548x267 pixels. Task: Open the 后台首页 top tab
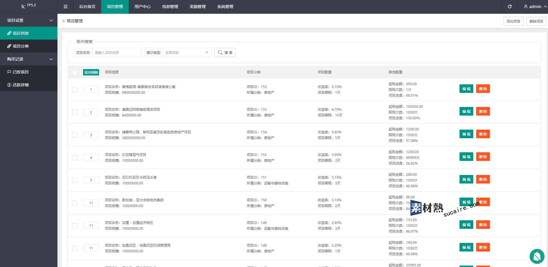[87, 7]
